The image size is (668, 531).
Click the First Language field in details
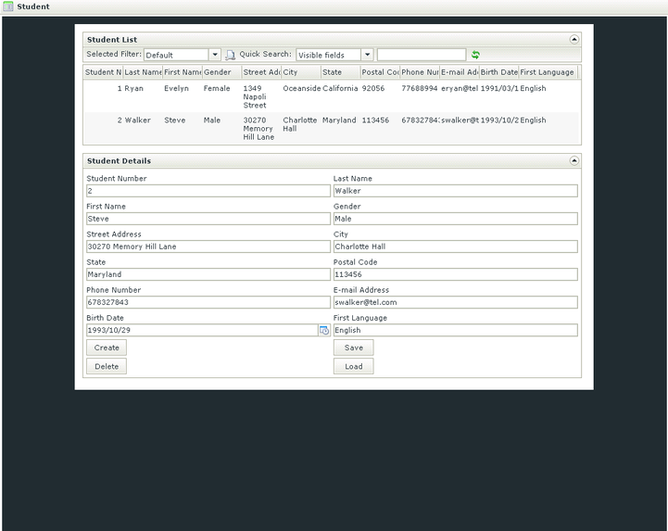[456, 330]
